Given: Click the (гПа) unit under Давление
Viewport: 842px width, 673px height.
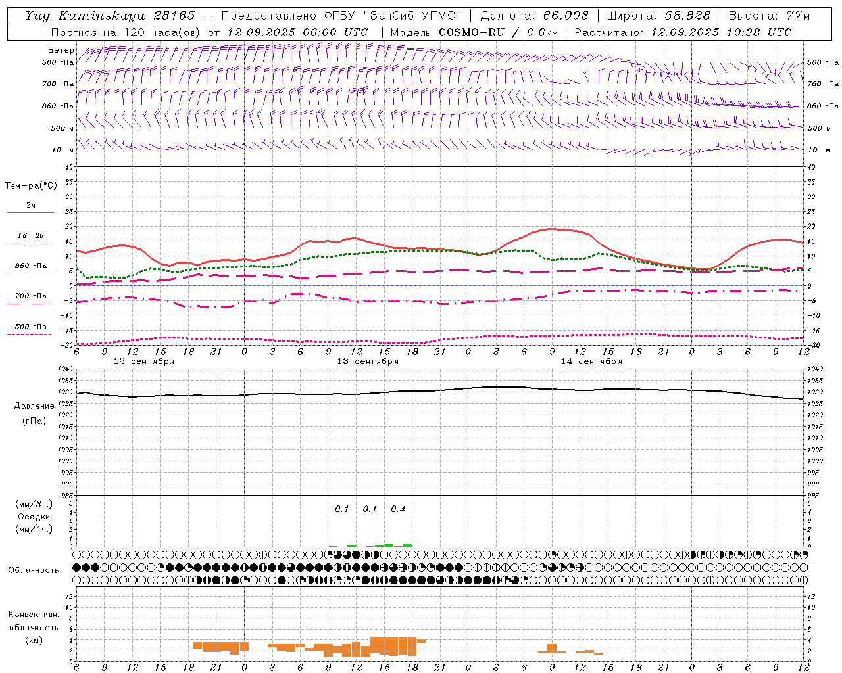Looking at the screenshot, I should pos(34,421).
